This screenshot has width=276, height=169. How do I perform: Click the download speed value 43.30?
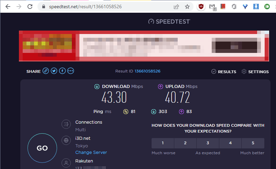coord(114,97)
